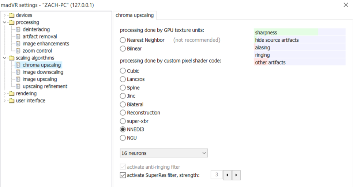Click the devices folder icon
This screenshot has height=187, width=353.
point(11,15)
